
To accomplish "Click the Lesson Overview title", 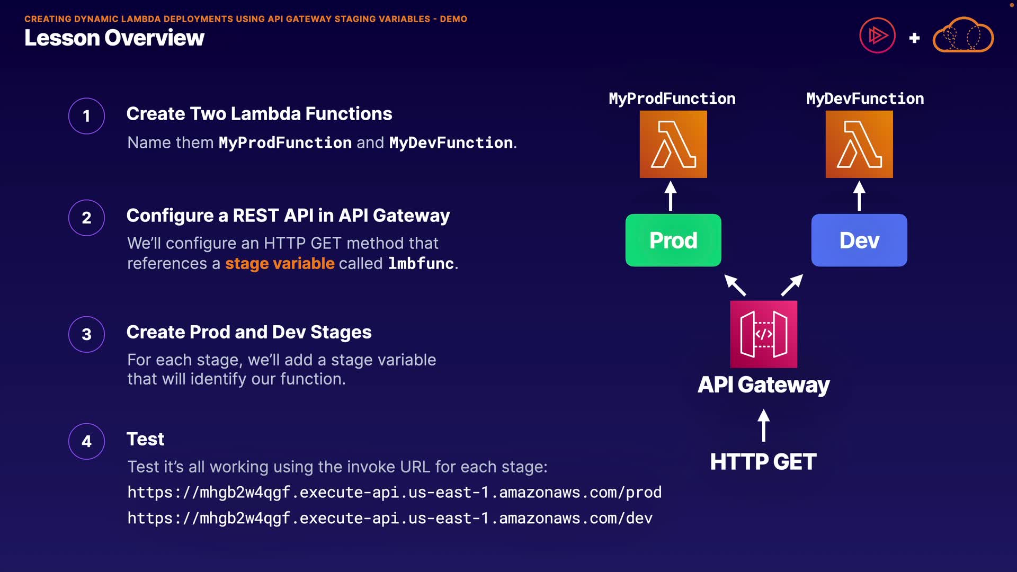I will tap(114, 38).
